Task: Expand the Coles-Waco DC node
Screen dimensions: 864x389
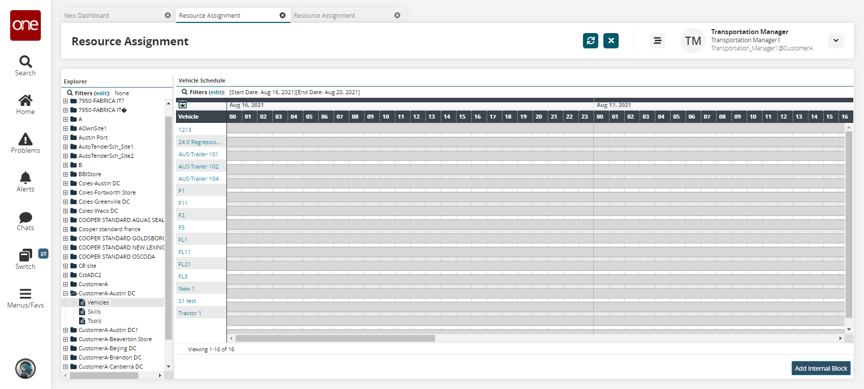Action: click(66, 211)
